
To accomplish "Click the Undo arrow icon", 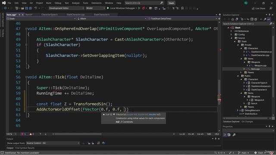I will pyautogui.click(x=36, y=8).
